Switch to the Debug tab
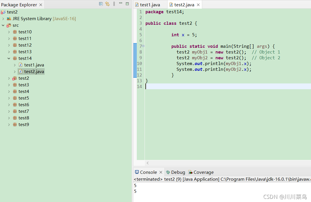 point(176,172)
